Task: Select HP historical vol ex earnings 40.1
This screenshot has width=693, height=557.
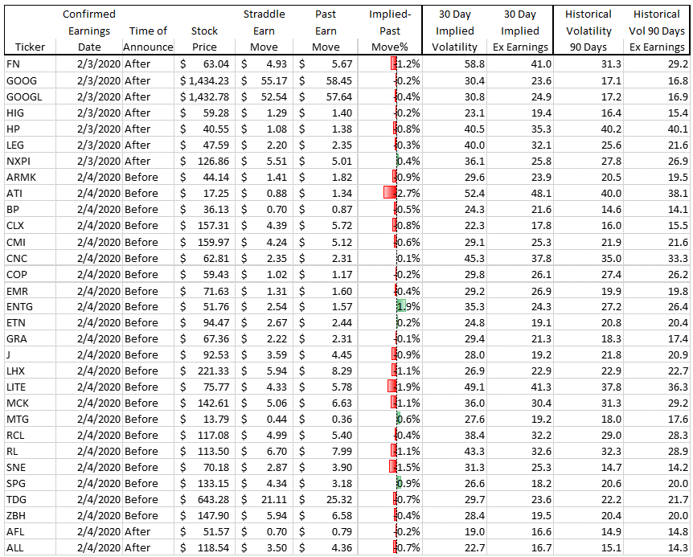Action: click(657, 129)
